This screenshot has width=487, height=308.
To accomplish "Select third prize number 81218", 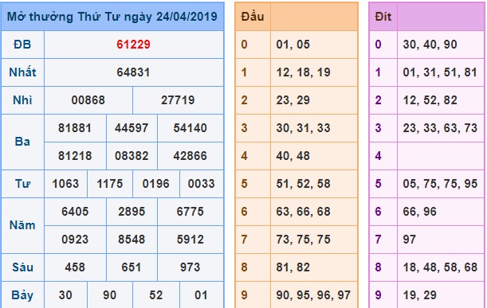I will coord(75,156).
